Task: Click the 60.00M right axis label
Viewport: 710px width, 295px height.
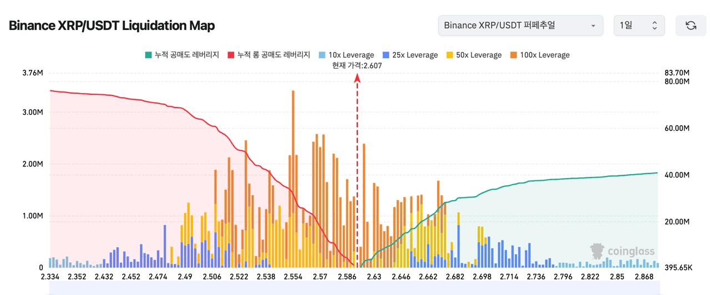Action: tap(676, 128)
